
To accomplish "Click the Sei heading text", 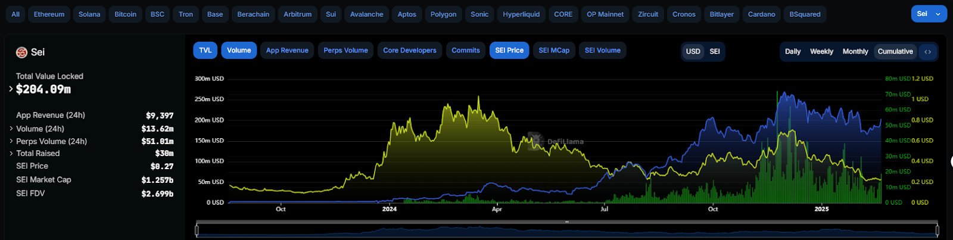I will [38, 52].
